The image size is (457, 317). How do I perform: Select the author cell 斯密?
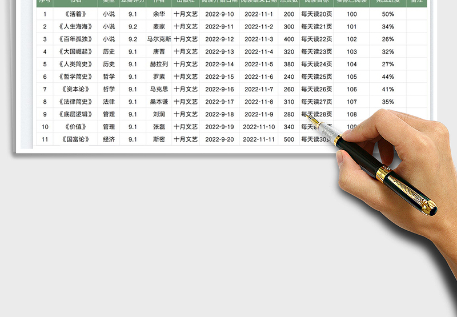(159, 139)
